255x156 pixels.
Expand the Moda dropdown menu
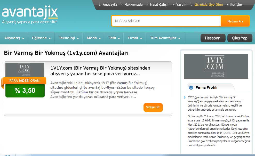click(x=94, y=38)
